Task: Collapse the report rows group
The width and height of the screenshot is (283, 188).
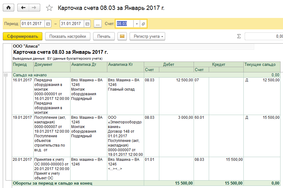Action: point(6,75)
